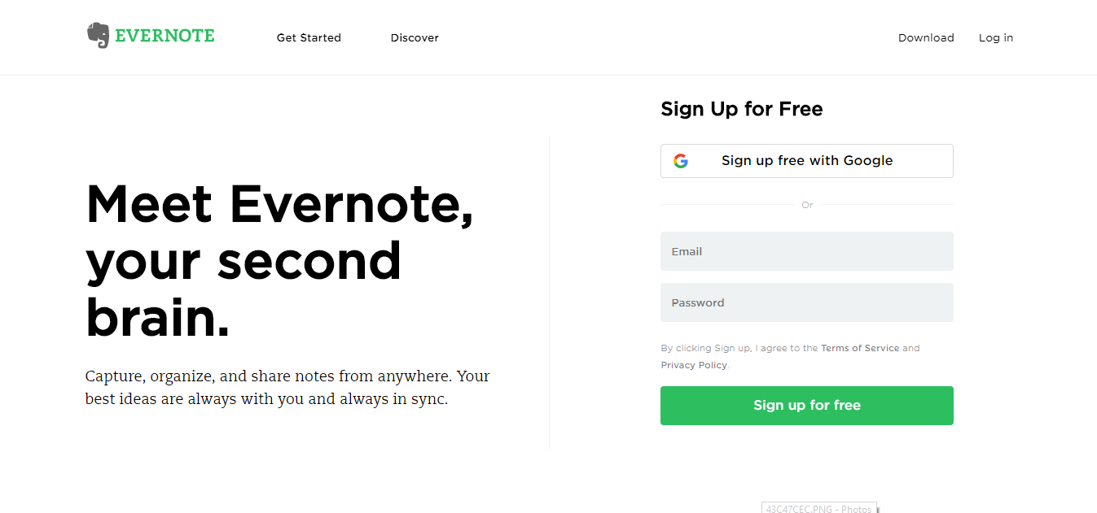The width and height of the screenshot is (1097, 513).
Task: Click the Google G icon
Action: pyautogui.click(x=681, y=161)
